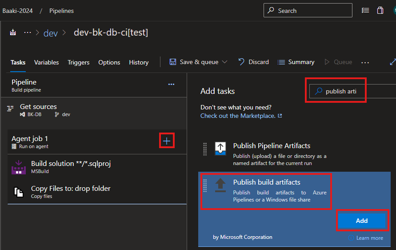Open the breadcrumb ellipsis before dev
Image resolution: width=396 pixels, height=250 pixels.
click(27, 32)
